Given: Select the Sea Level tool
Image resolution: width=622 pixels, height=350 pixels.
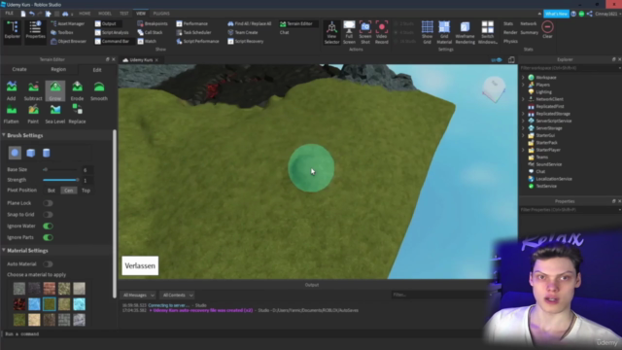Looking at the screenshot, I should click(x=55, y=114).
